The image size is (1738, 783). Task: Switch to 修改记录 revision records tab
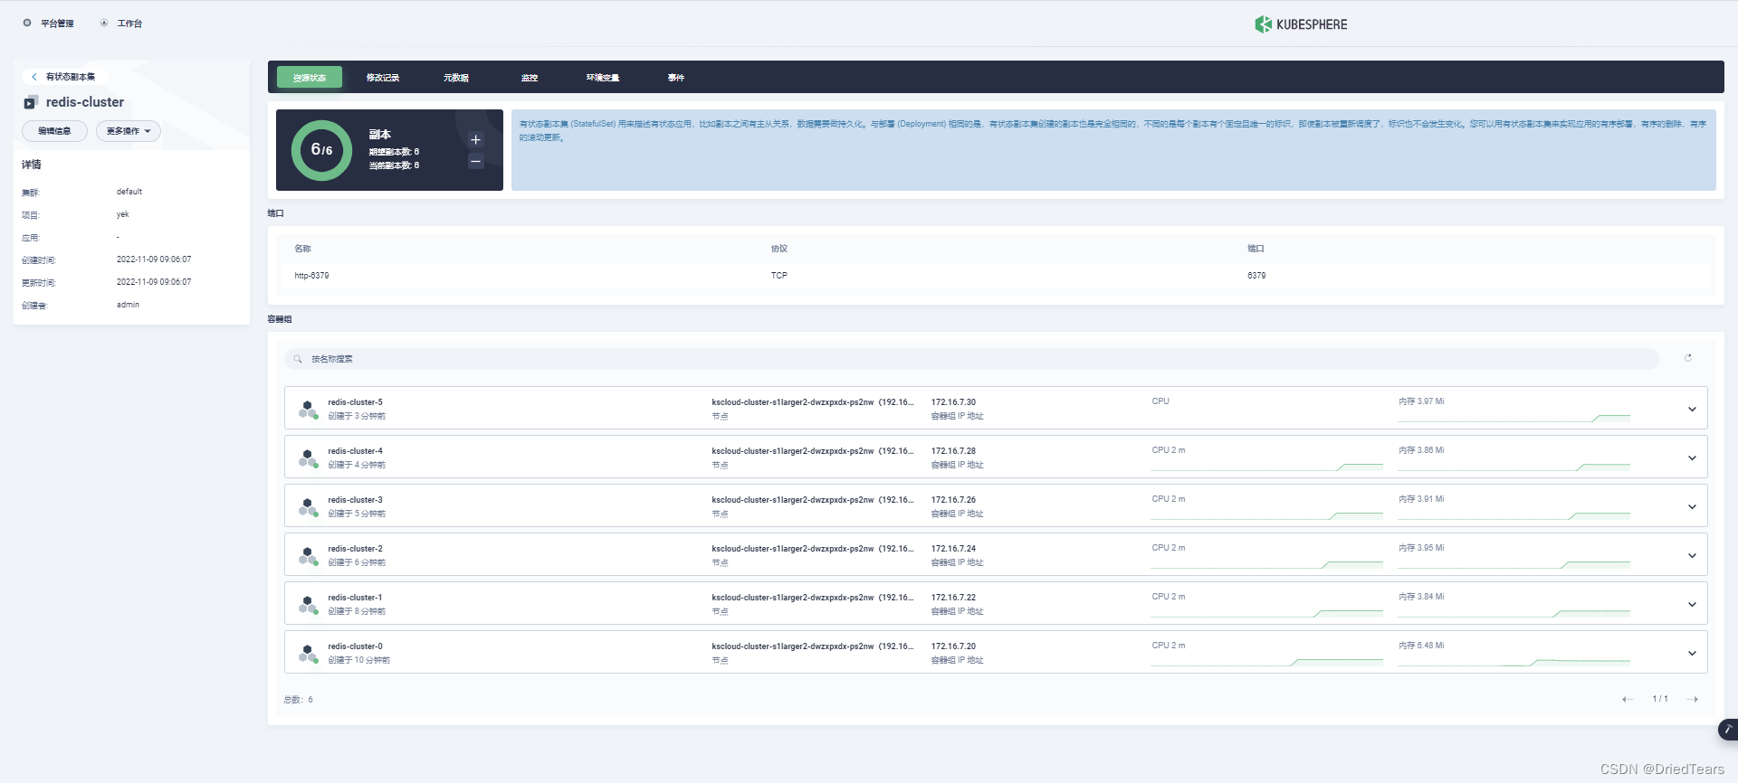coord(383,78)
